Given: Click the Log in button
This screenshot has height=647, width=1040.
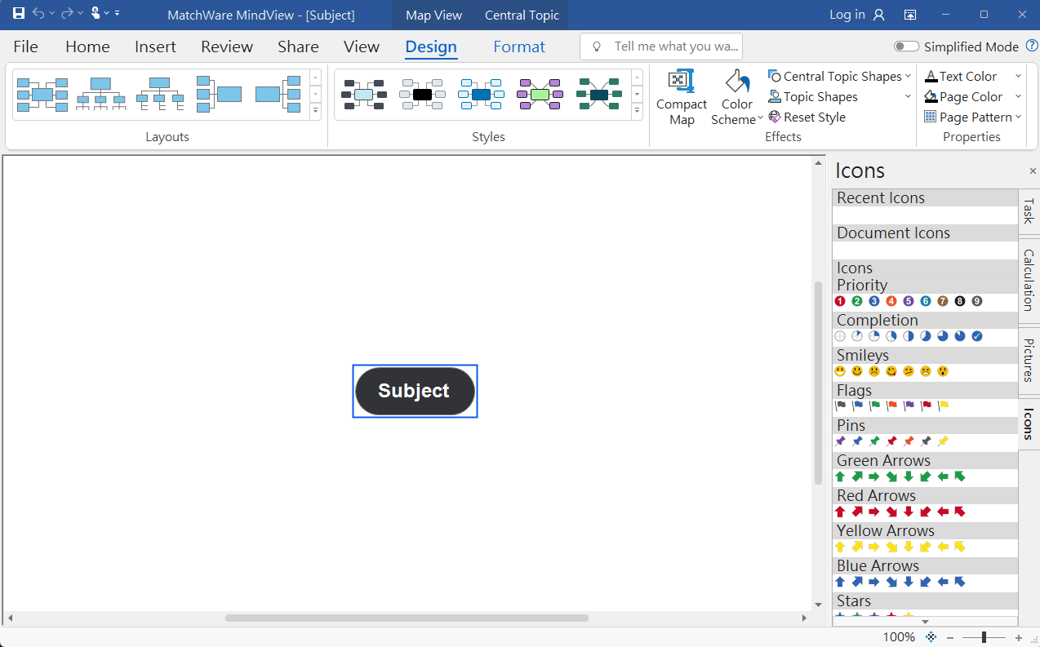Looking at the screenshot, I should click(x=856, y=15).
